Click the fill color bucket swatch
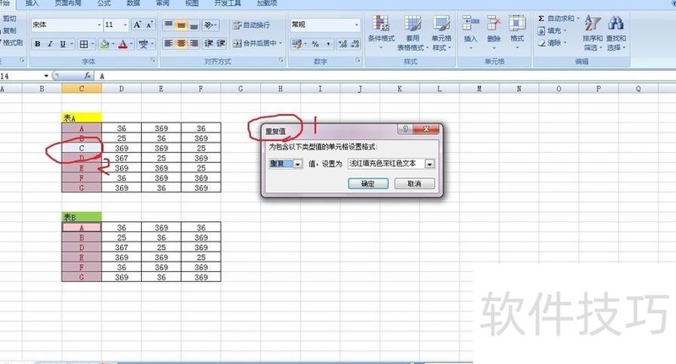676x364 pixels. click(x=104, y=44)
